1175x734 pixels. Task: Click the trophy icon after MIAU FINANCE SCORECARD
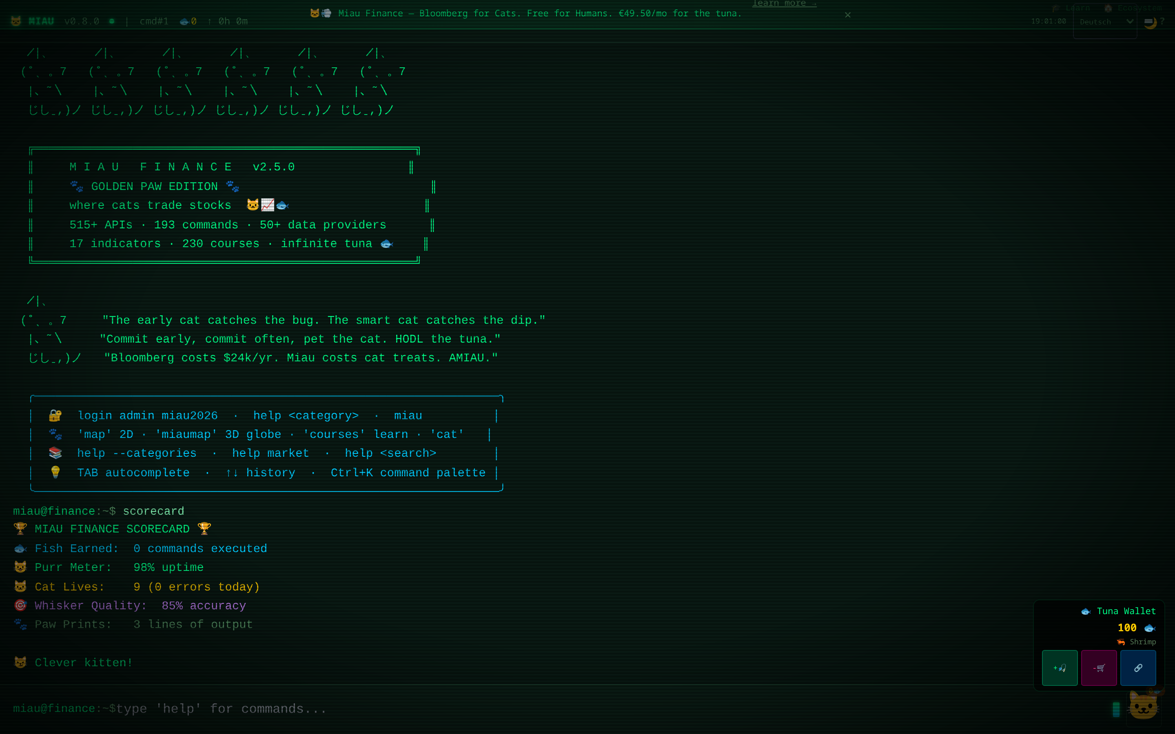pos(204,528)
